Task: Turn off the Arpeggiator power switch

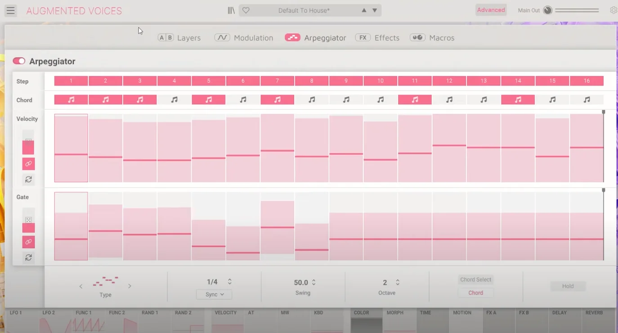Action: tap(19, 61)
